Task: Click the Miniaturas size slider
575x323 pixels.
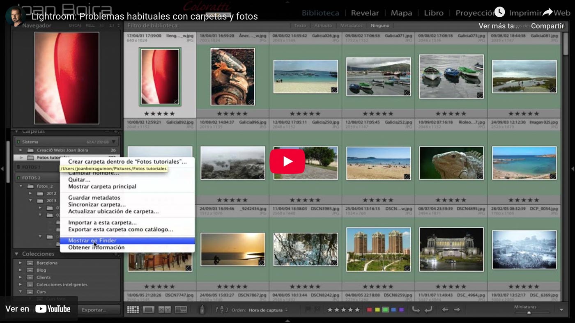Action: point(529,313)
